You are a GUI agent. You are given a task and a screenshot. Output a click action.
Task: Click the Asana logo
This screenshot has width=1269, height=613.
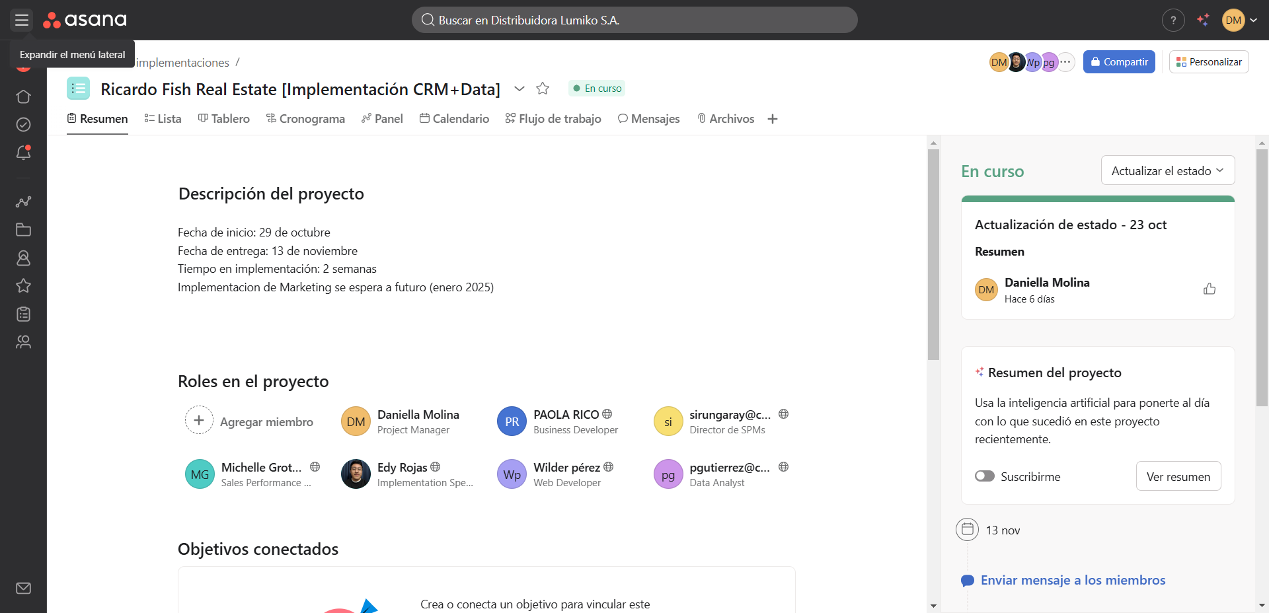[85, 20]
